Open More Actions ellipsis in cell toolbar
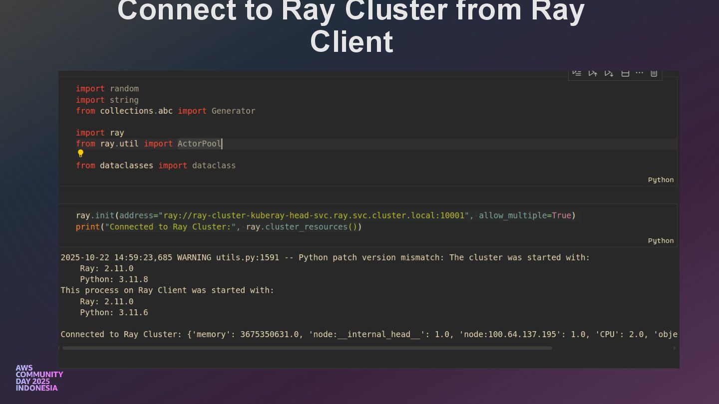Screen dimensions: 719x404 [639, 73]
